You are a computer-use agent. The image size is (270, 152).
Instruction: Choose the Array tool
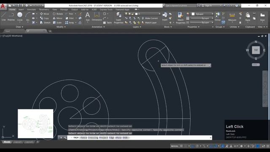pyautogui.click(x=70, y=22)
